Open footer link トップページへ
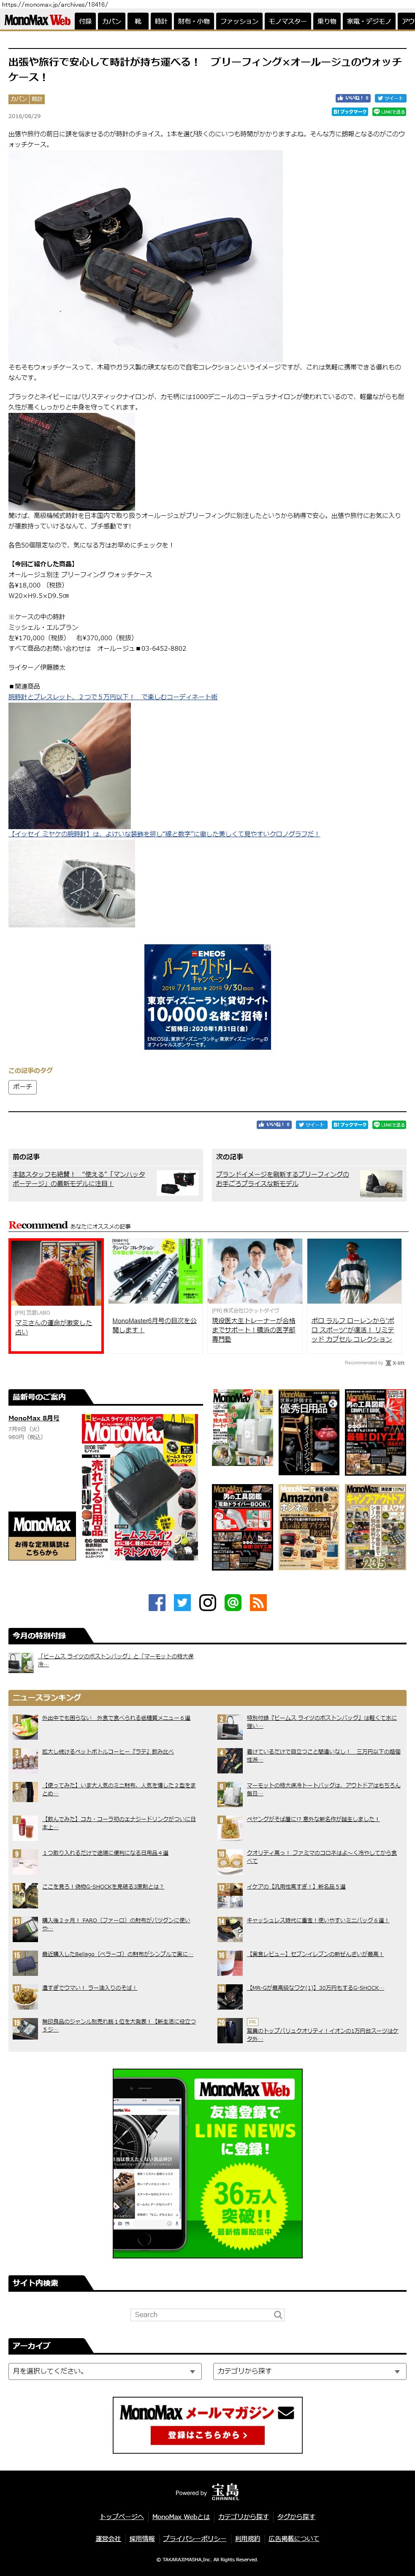The width and height of the screenshot is (415, 2576). click(x=122, y=2517)
